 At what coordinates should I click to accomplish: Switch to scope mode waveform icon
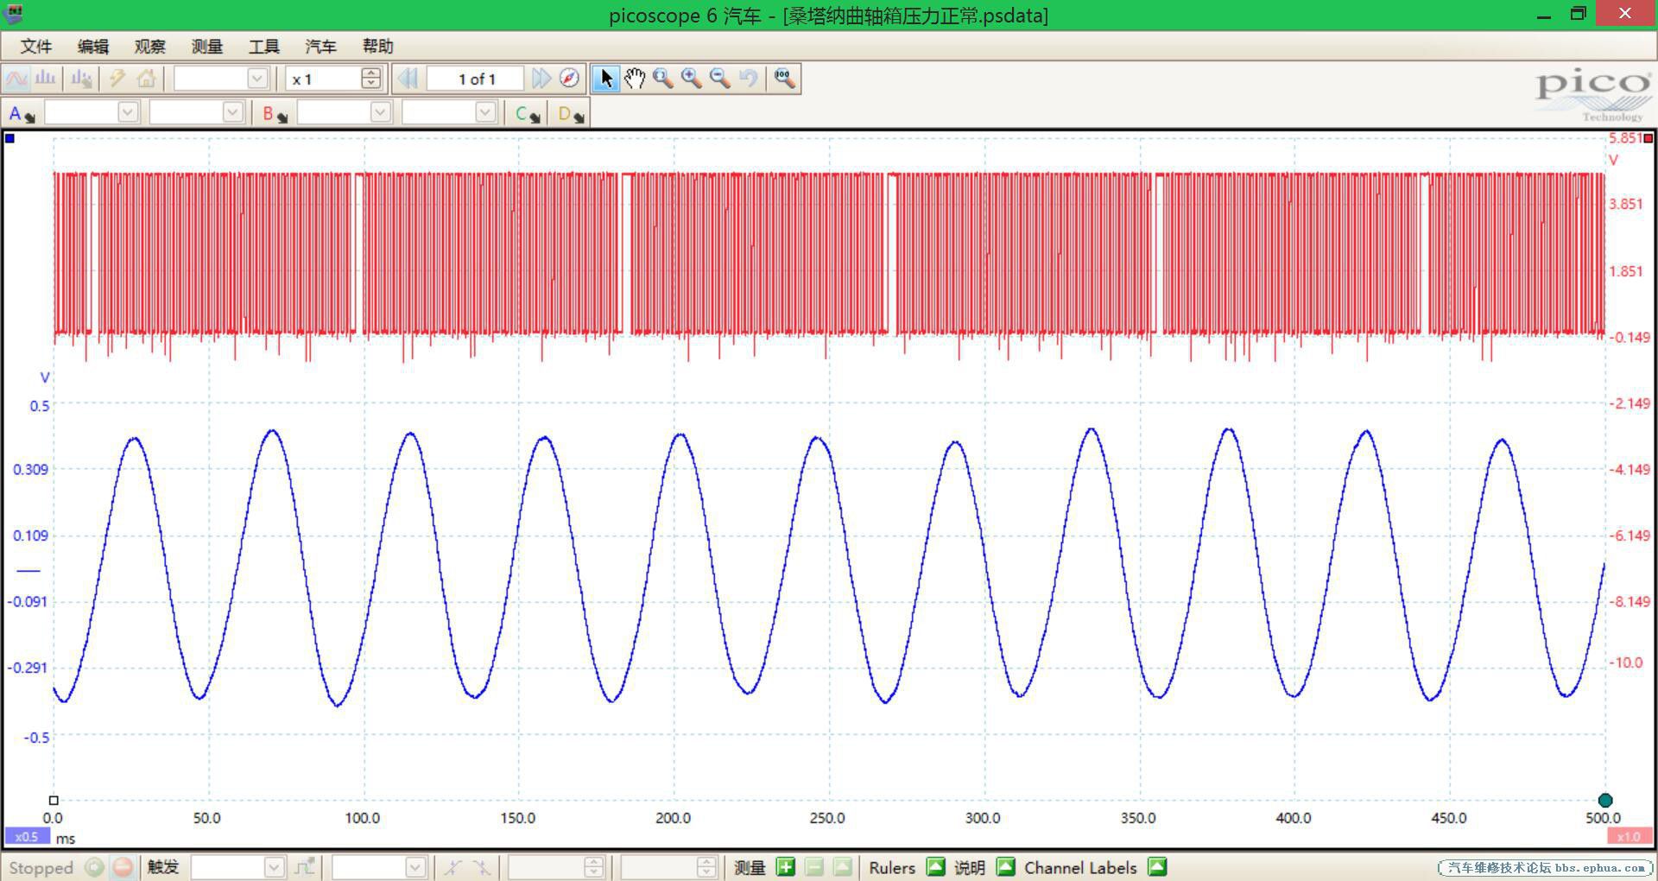pyautogui.click(x=17, y=79)
